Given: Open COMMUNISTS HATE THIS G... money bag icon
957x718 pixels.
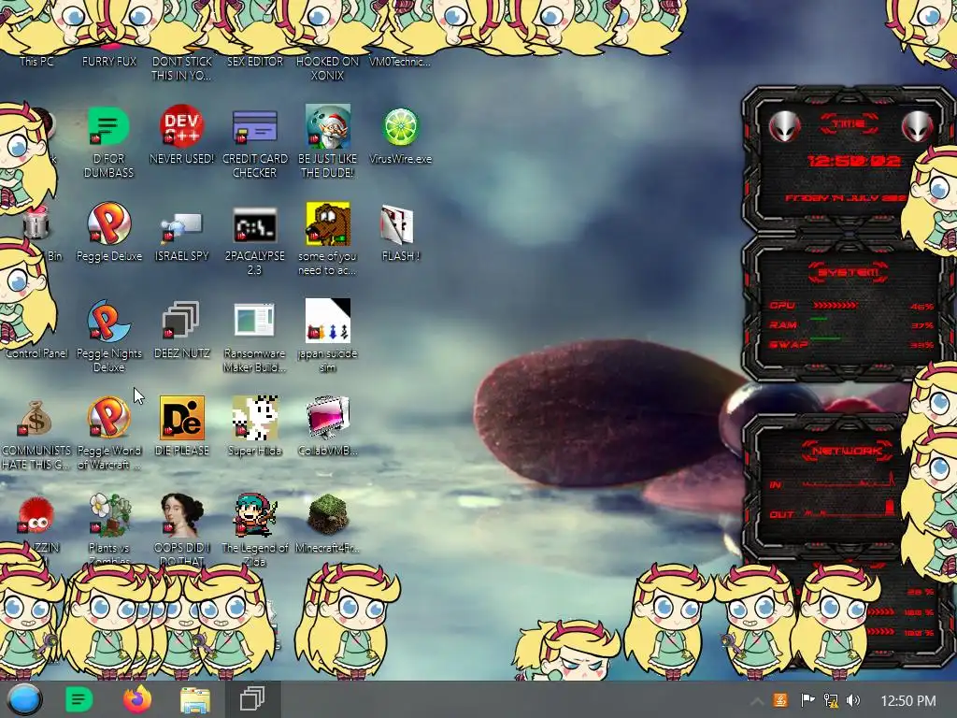Looking at the screenshot, I should 35,418.
